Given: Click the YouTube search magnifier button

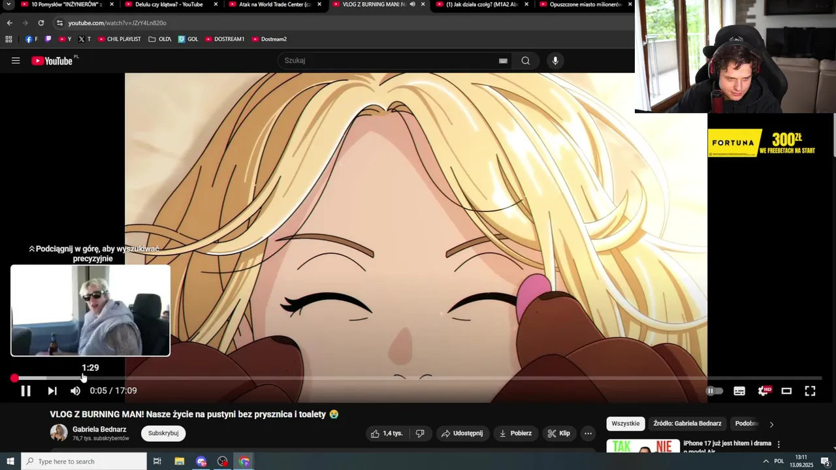Looking at the screenshot, I should (526, 61).
